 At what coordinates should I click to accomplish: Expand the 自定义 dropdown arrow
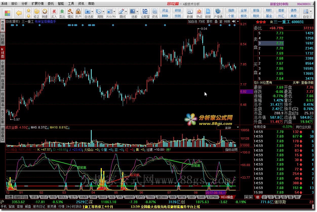coord(310,12)
